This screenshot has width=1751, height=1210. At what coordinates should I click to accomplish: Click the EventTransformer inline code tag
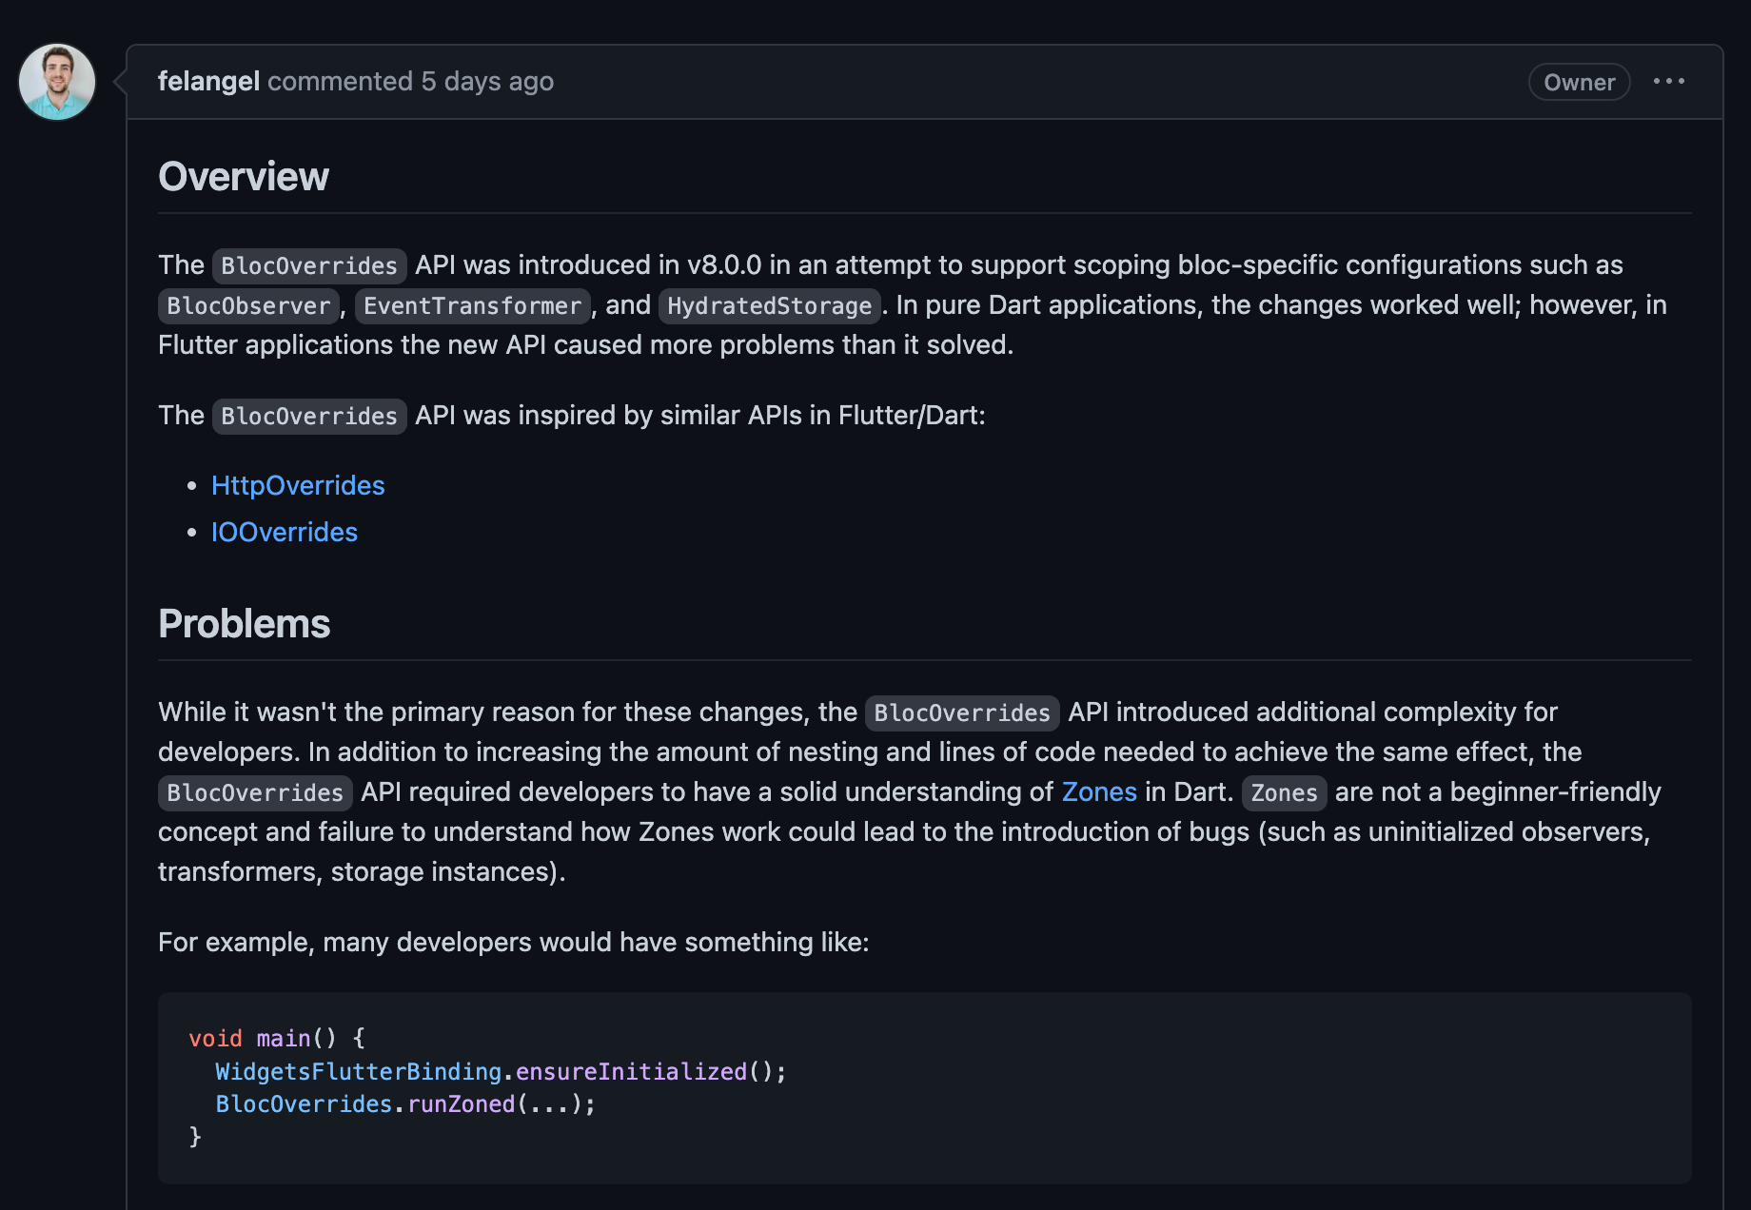coord(472,306)
